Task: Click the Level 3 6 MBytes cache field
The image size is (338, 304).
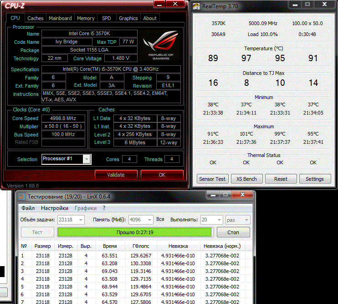Action: pos(135,142)
